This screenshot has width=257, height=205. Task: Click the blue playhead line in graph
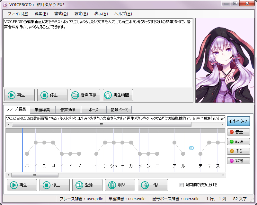click(x=22, y=150)
